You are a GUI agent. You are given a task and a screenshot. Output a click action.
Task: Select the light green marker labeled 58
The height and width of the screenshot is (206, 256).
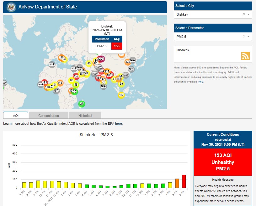(x=76, y=85)
